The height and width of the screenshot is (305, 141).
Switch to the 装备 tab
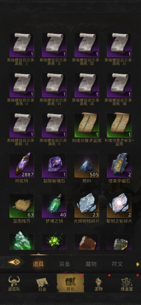[x=65, y=264]
